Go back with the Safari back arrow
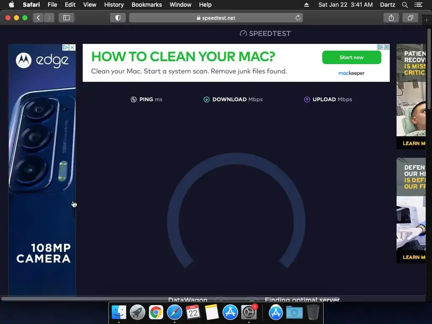The image size is (432, 324). 38,18
